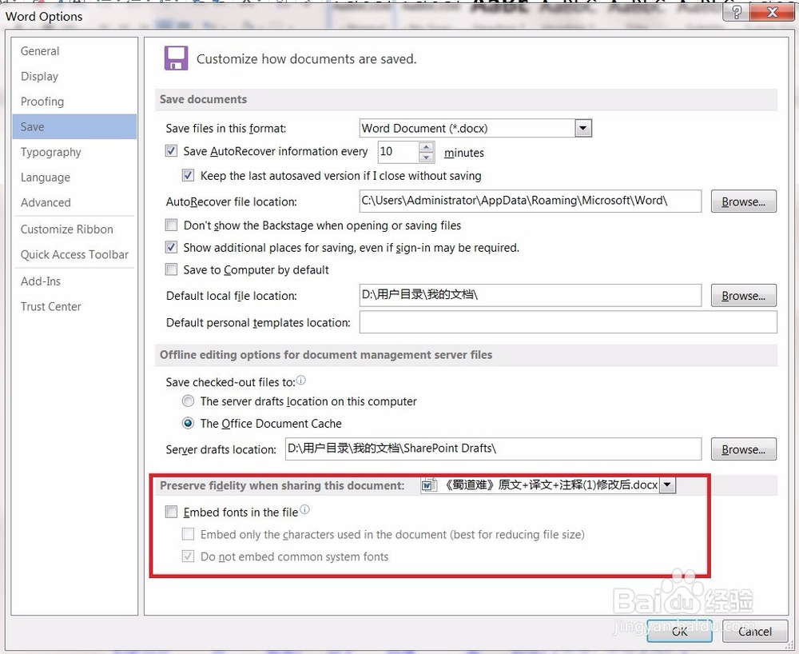Toggle 'Keep the last autosaved version' checkbox
This screenshot has width=799, height=654.
188,175
